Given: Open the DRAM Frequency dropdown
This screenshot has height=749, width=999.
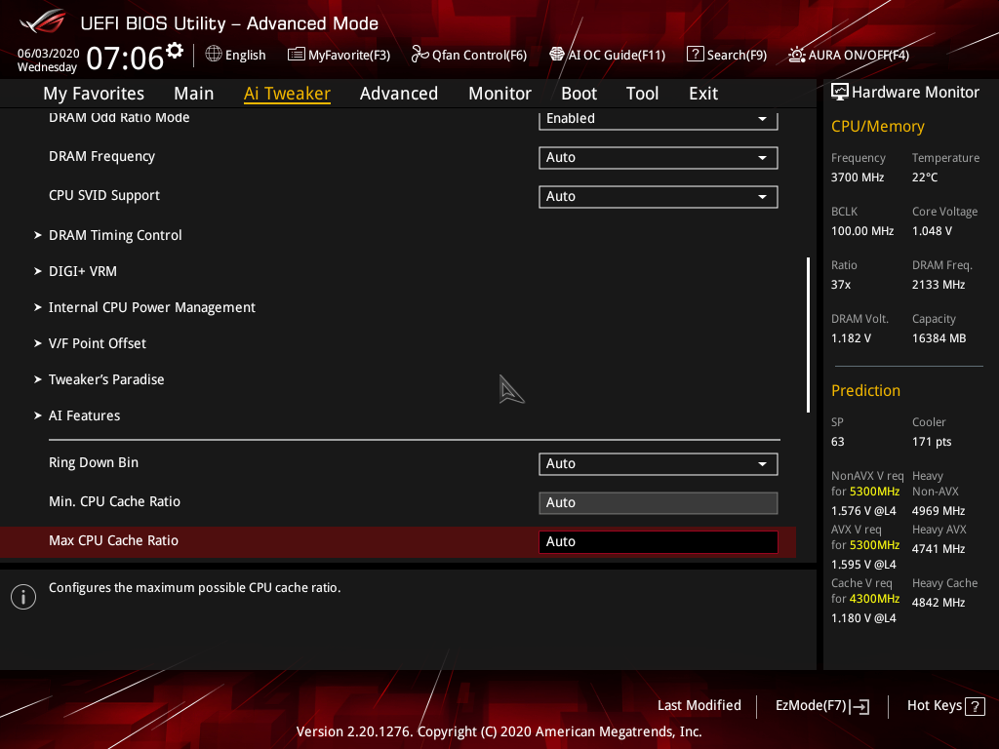Looking at the screenshot, I should [x=658, y=157].
